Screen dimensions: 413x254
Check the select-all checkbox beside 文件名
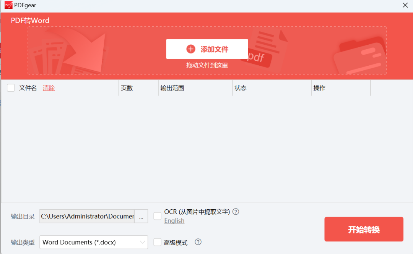10,87
